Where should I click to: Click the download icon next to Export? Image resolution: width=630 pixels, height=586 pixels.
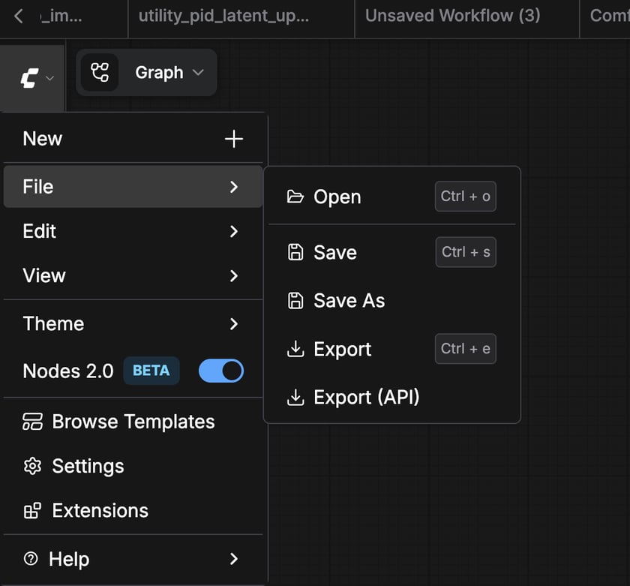click(x=295, y=349)
